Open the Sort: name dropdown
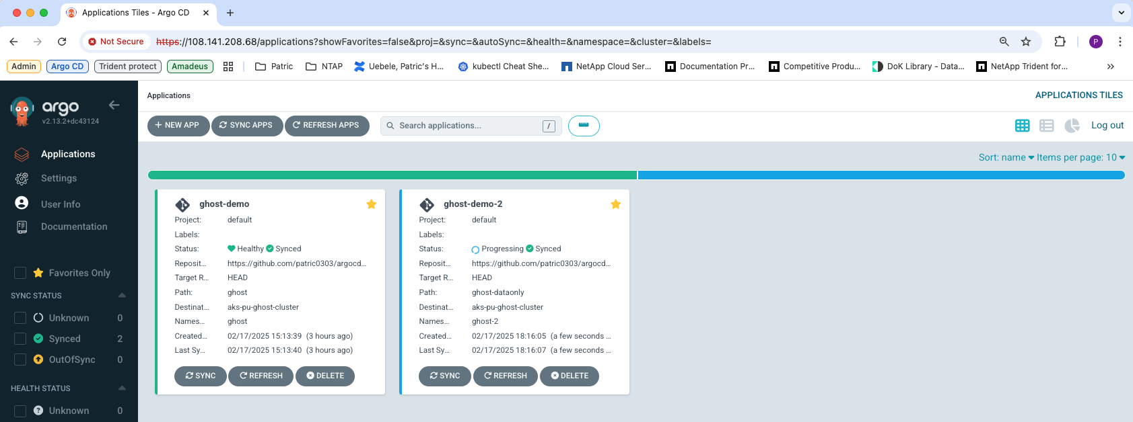 tap(1006, 157)
